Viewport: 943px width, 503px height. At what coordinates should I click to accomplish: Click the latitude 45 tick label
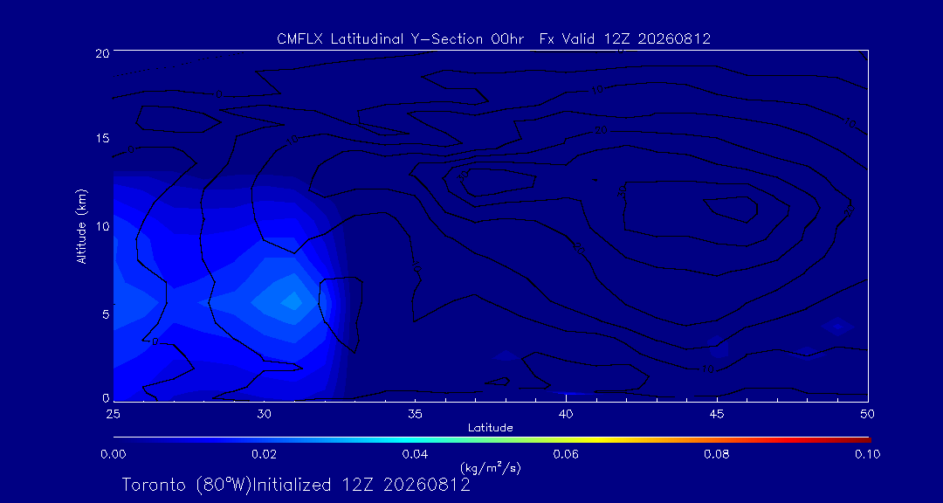716,414
